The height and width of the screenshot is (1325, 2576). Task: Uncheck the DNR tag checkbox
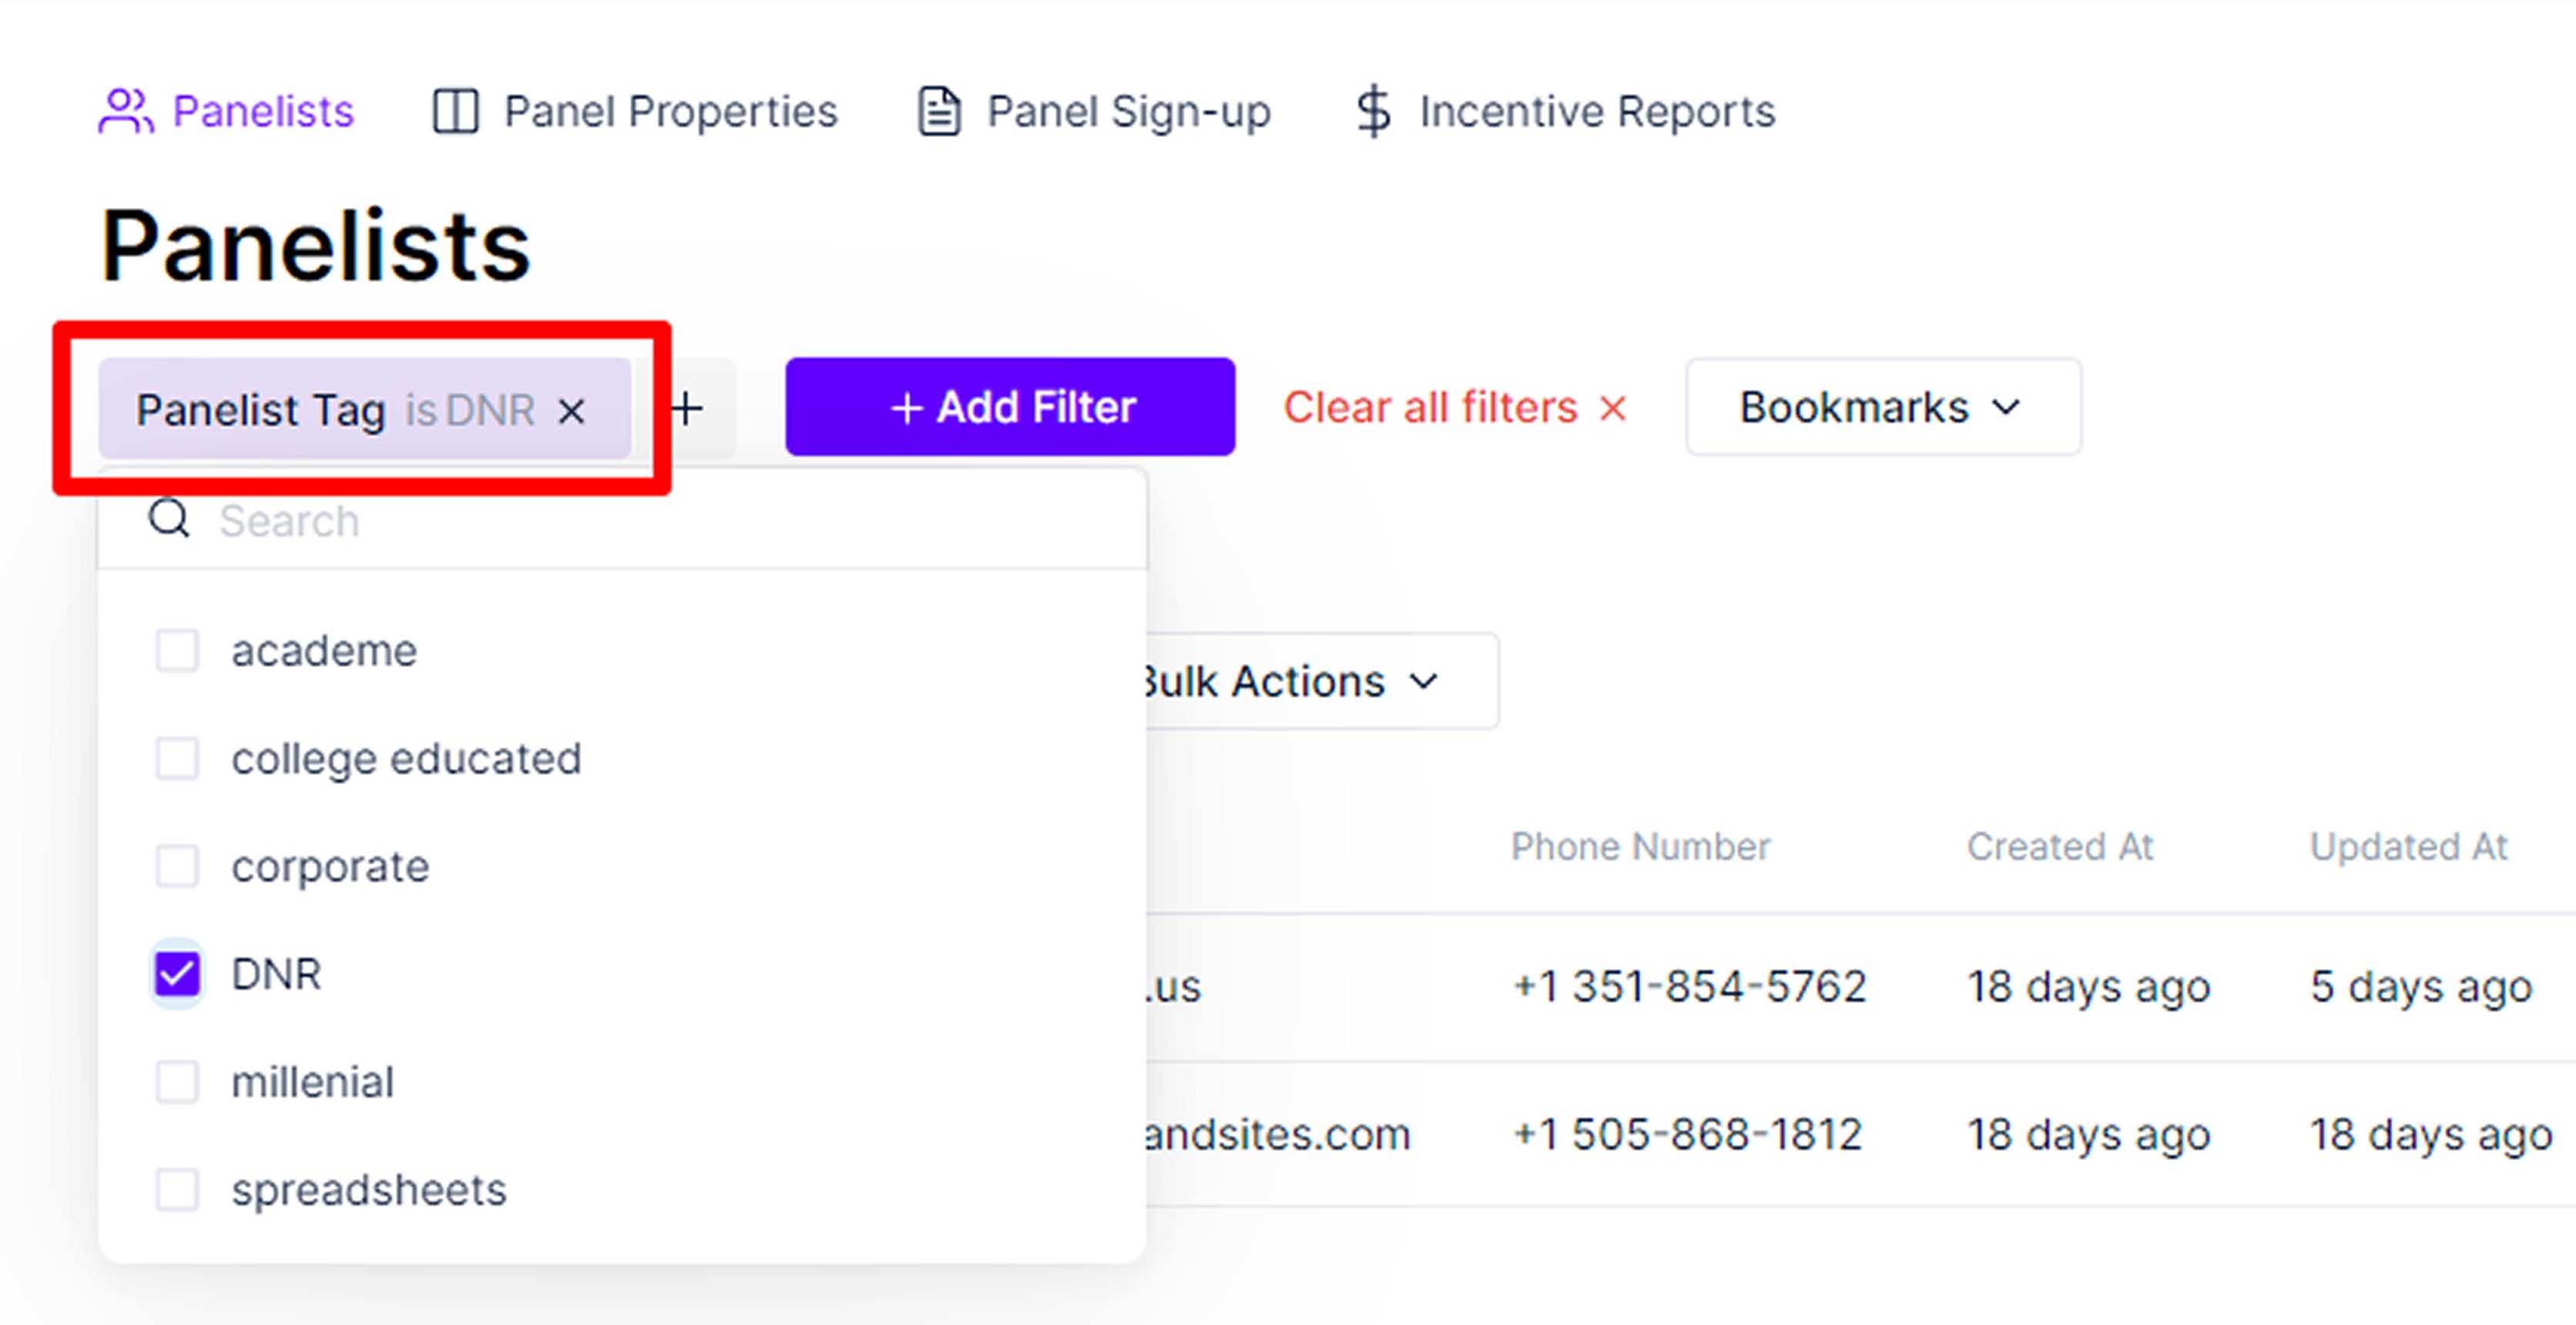177,974
